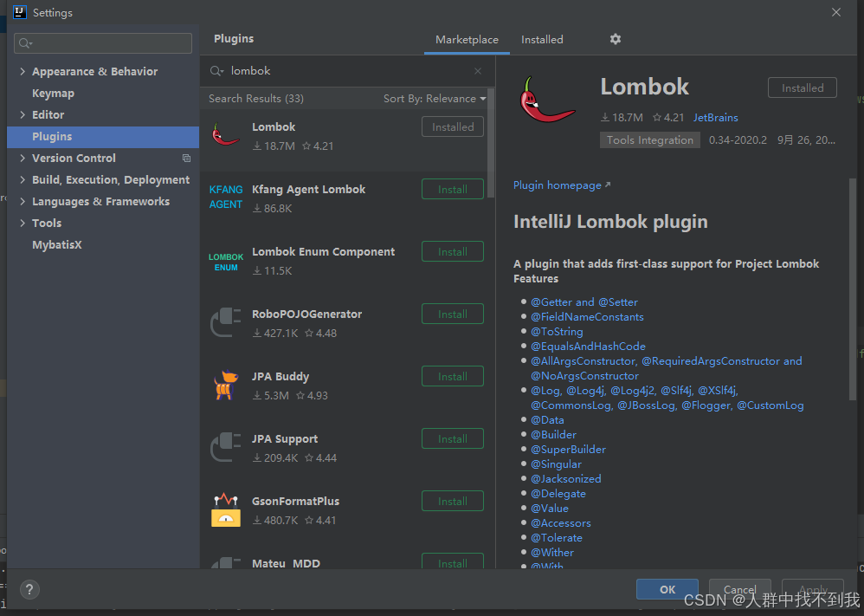The height and width of the screenshot is (616, 864).
Task: Click the IntelliJ logo in title bar
Action: [x=20, y=12]
